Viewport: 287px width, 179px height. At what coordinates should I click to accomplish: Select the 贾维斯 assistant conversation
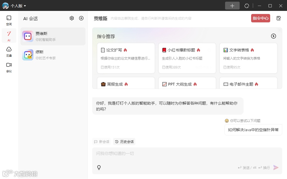[x=53, y=36]
